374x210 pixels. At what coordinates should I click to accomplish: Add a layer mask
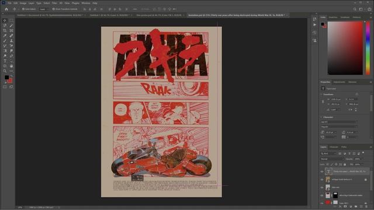pos(345,206)
